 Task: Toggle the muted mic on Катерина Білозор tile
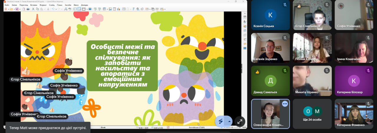[368, 71]
